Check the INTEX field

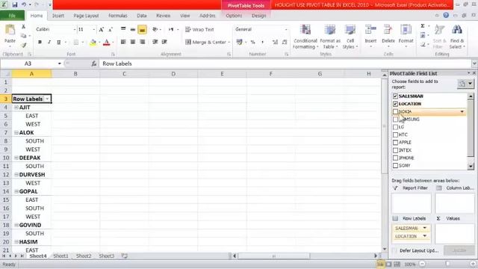click(x=395, y=150)
